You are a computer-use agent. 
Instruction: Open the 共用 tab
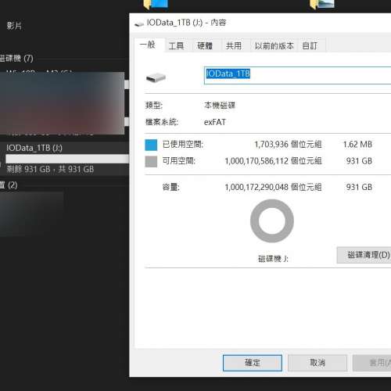point(234,46)
